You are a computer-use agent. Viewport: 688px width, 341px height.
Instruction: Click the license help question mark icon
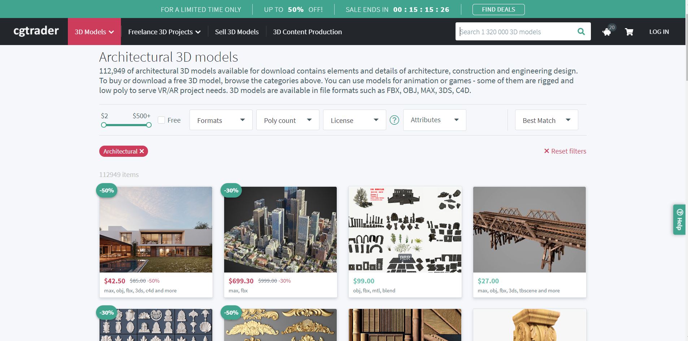(x=394, y=120)
